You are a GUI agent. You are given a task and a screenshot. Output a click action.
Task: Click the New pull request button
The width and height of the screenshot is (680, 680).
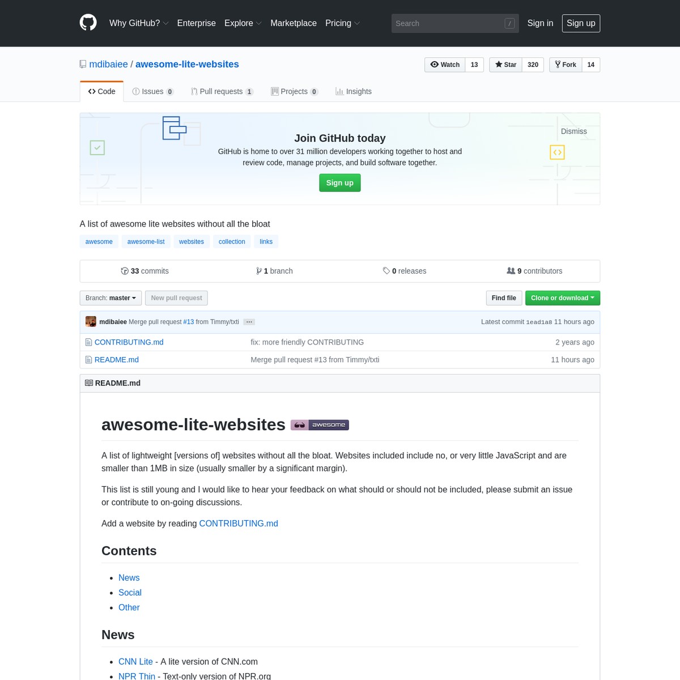176,298
